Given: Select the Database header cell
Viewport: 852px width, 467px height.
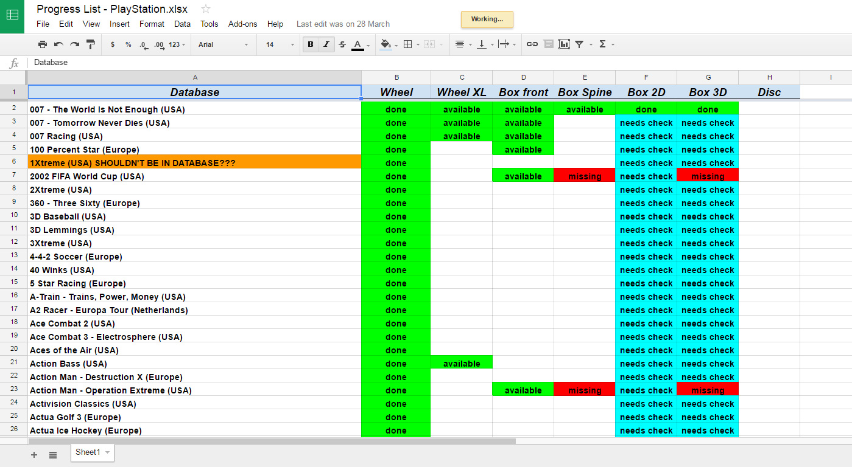Looking at the screenshot, I should pyautogui.click(x=195, y=92).
